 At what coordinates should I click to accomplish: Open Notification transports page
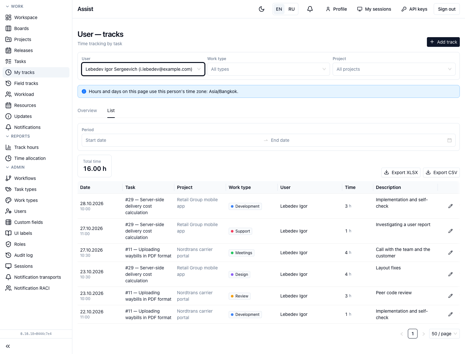[36, 277]
